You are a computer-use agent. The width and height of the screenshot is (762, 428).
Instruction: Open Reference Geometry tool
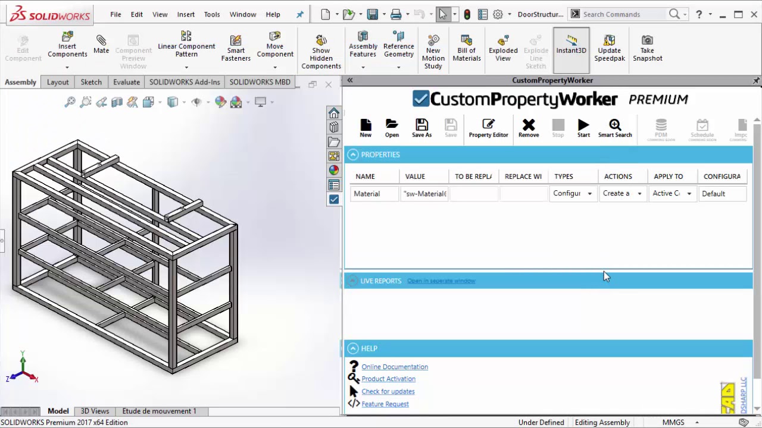pos(398,45)
